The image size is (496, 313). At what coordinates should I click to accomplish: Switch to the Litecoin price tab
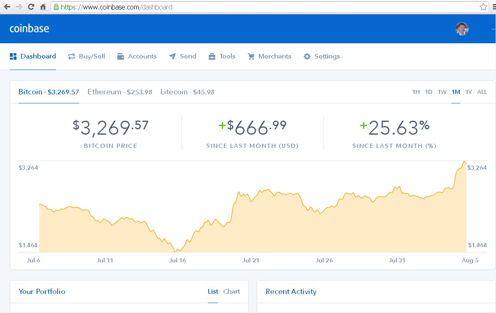point(187,92)
